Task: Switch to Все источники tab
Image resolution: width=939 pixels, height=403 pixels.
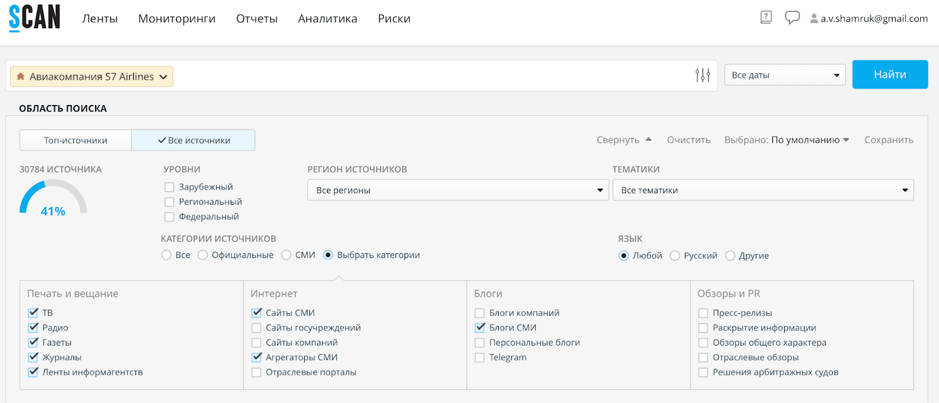Action: 194,140
